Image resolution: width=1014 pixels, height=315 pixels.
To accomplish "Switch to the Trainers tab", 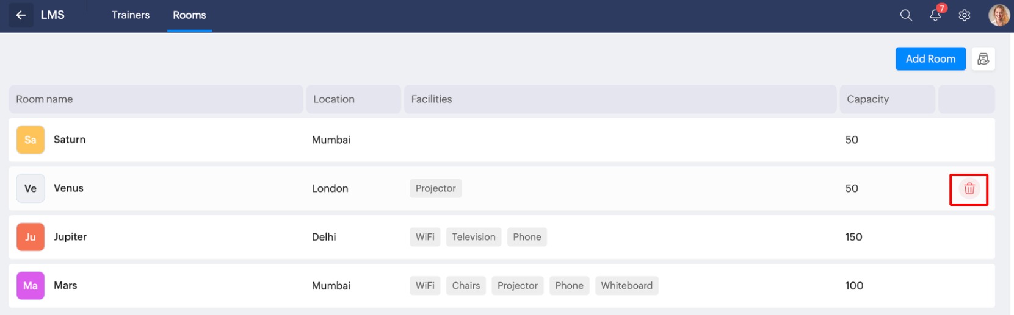I will click(131, 15).
